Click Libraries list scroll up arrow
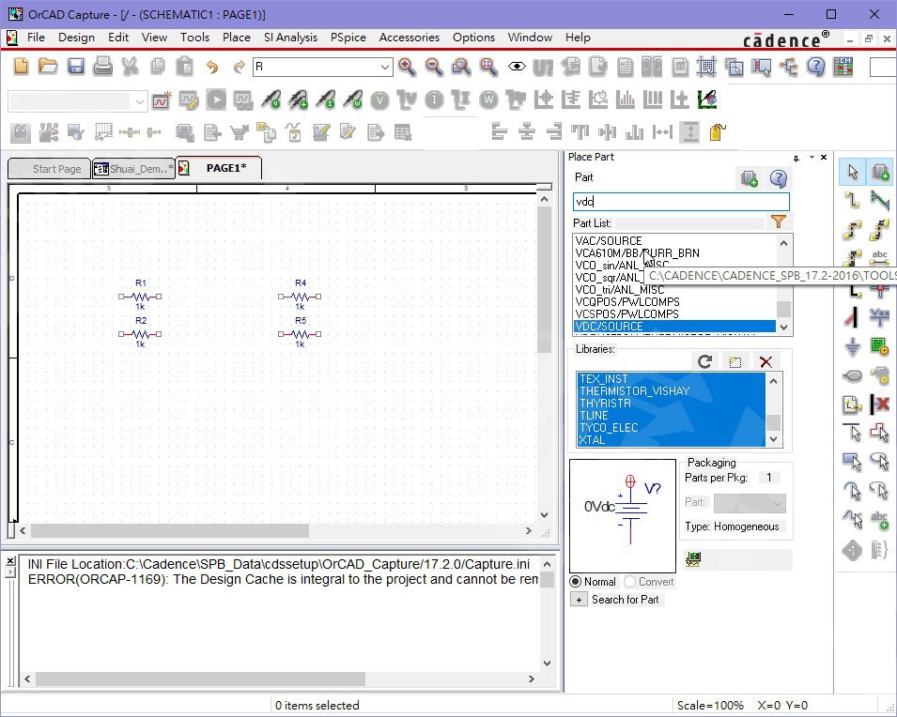The width and height of the screenshot is (897, 717). 773,380
